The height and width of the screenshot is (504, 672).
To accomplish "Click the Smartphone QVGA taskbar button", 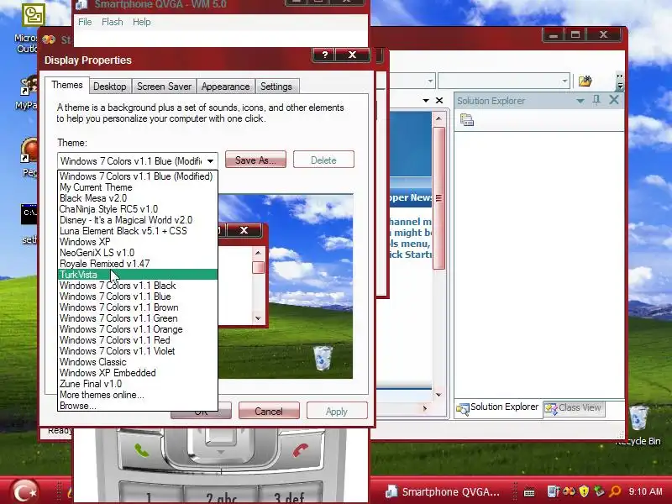I will click(x=443, y=491).
